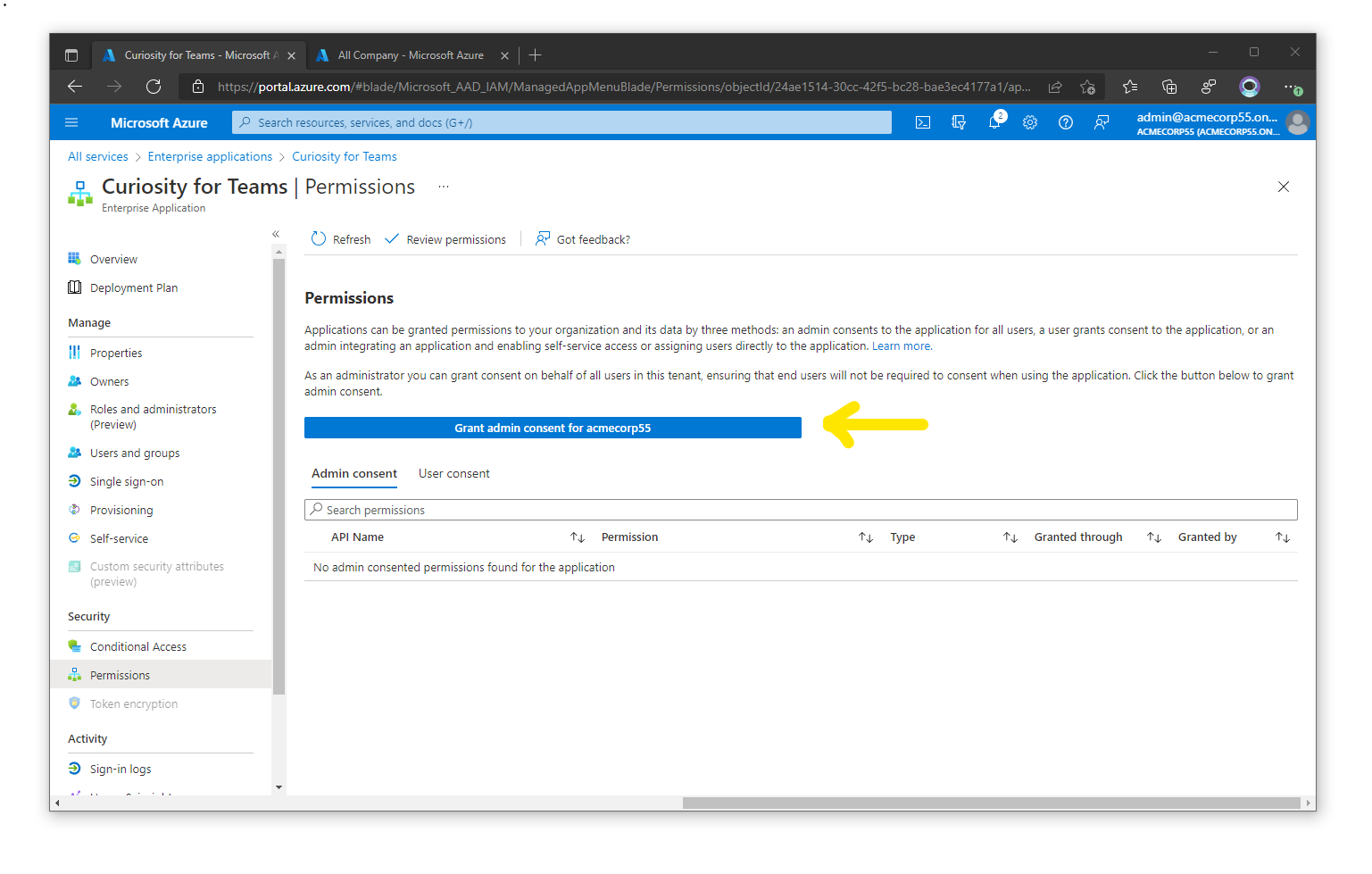Open the notifications bell with badge

[995, 121]
